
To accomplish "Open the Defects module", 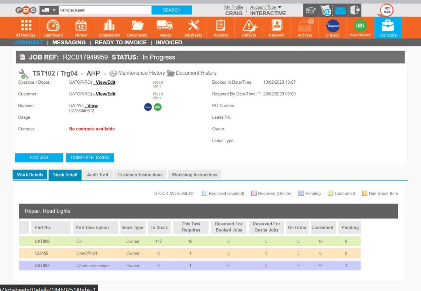I will coord(249,27).
